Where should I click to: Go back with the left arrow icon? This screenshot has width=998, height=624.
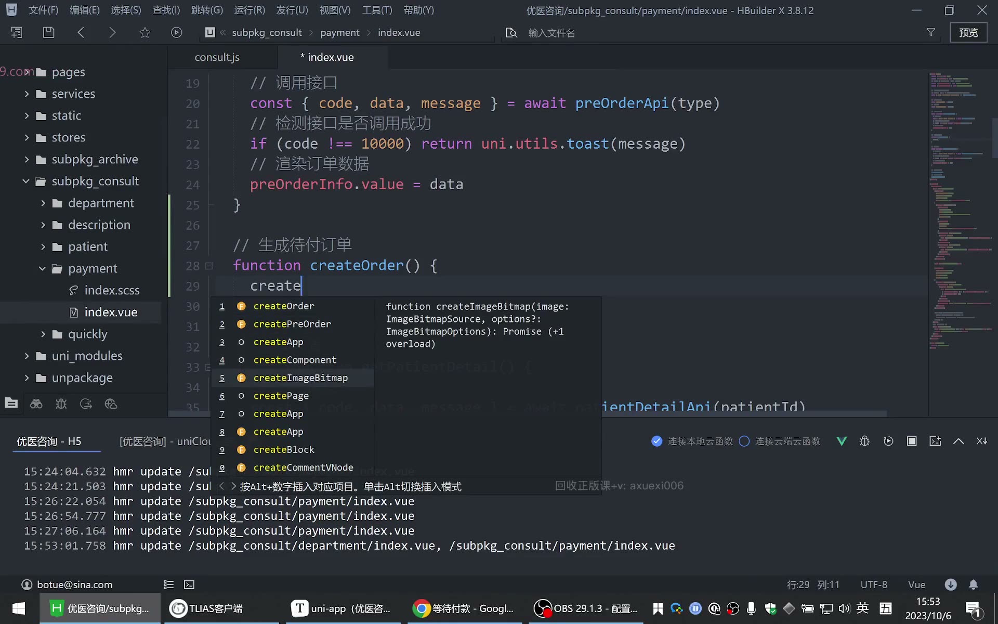tap(81, 32)
